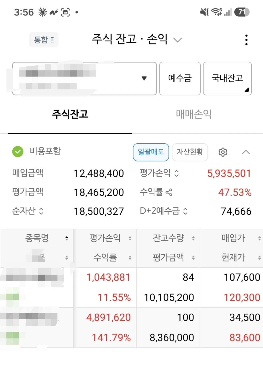This screenshot has width=263, height=372.
Task: Switch to the 매매손익 tab
Action: point(194,114)
